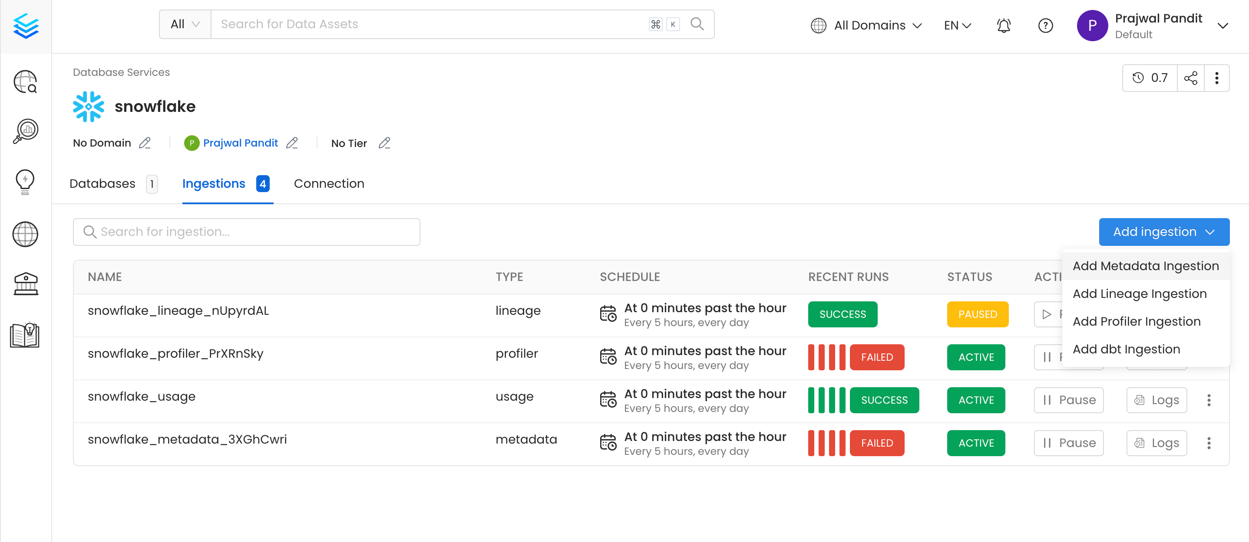Screen dimensions: 1249x542
Task: Click the schedule calendar icon for snowflake_usage
Action: coord(608,400)
